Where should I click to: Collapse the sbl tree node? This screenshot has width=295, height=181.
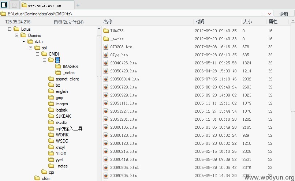click(x=30, y=48)
